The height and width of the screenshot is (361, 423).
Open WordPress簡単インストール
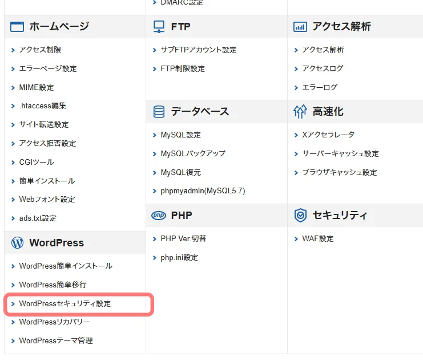pos(66,266)
